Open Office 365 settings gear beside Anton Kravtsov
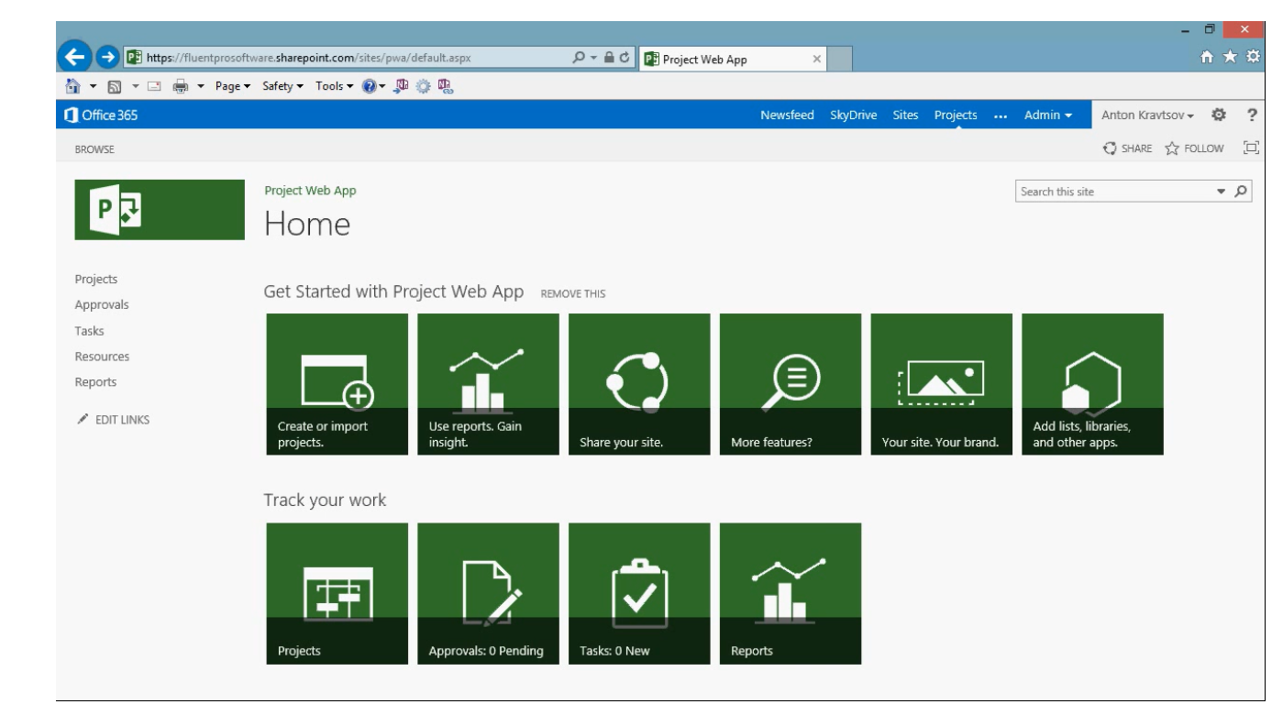This screenshot has height=715, width=1283. pos(1219,115)
